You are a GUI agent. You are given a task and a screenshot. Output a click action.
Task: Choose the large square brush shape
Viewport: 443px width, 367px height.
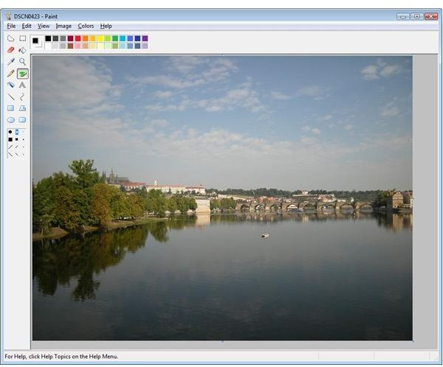[x=10, y=139]
